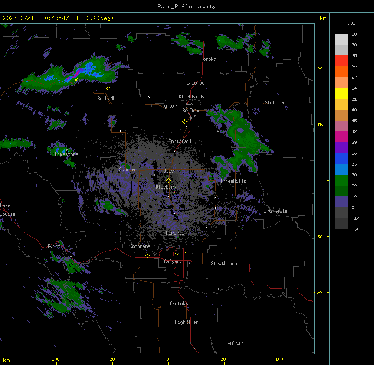Select the Didsbury label
Screen dimensions: 374x365
tap(166, 187)
